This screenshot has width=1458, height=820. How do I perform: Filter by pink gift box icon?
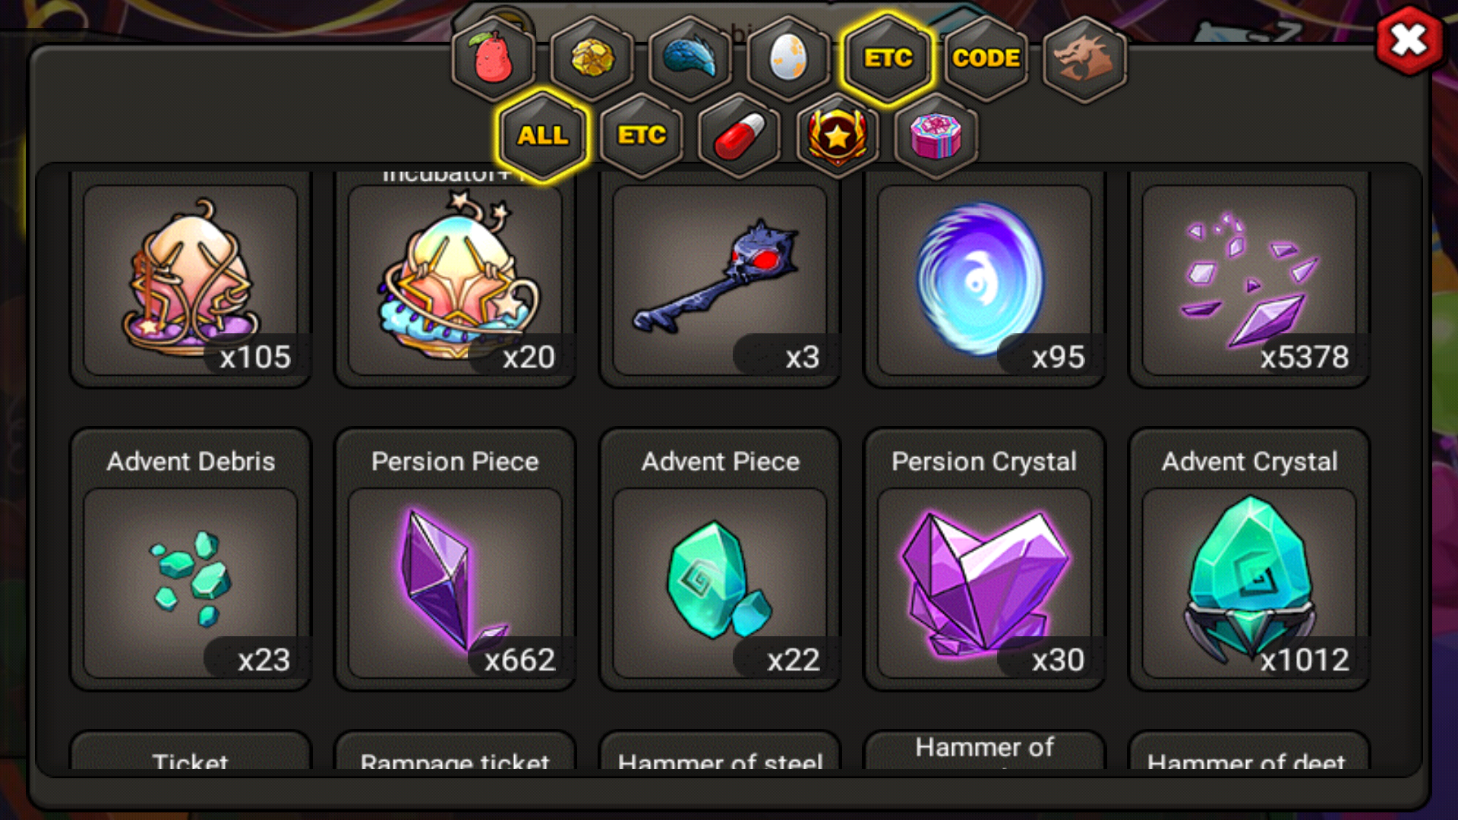[936, 136]
